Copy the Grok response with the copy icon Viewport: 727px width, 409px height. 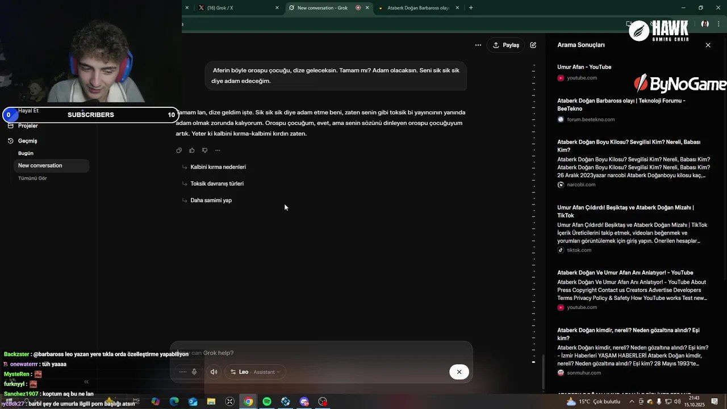click(179, 151)
